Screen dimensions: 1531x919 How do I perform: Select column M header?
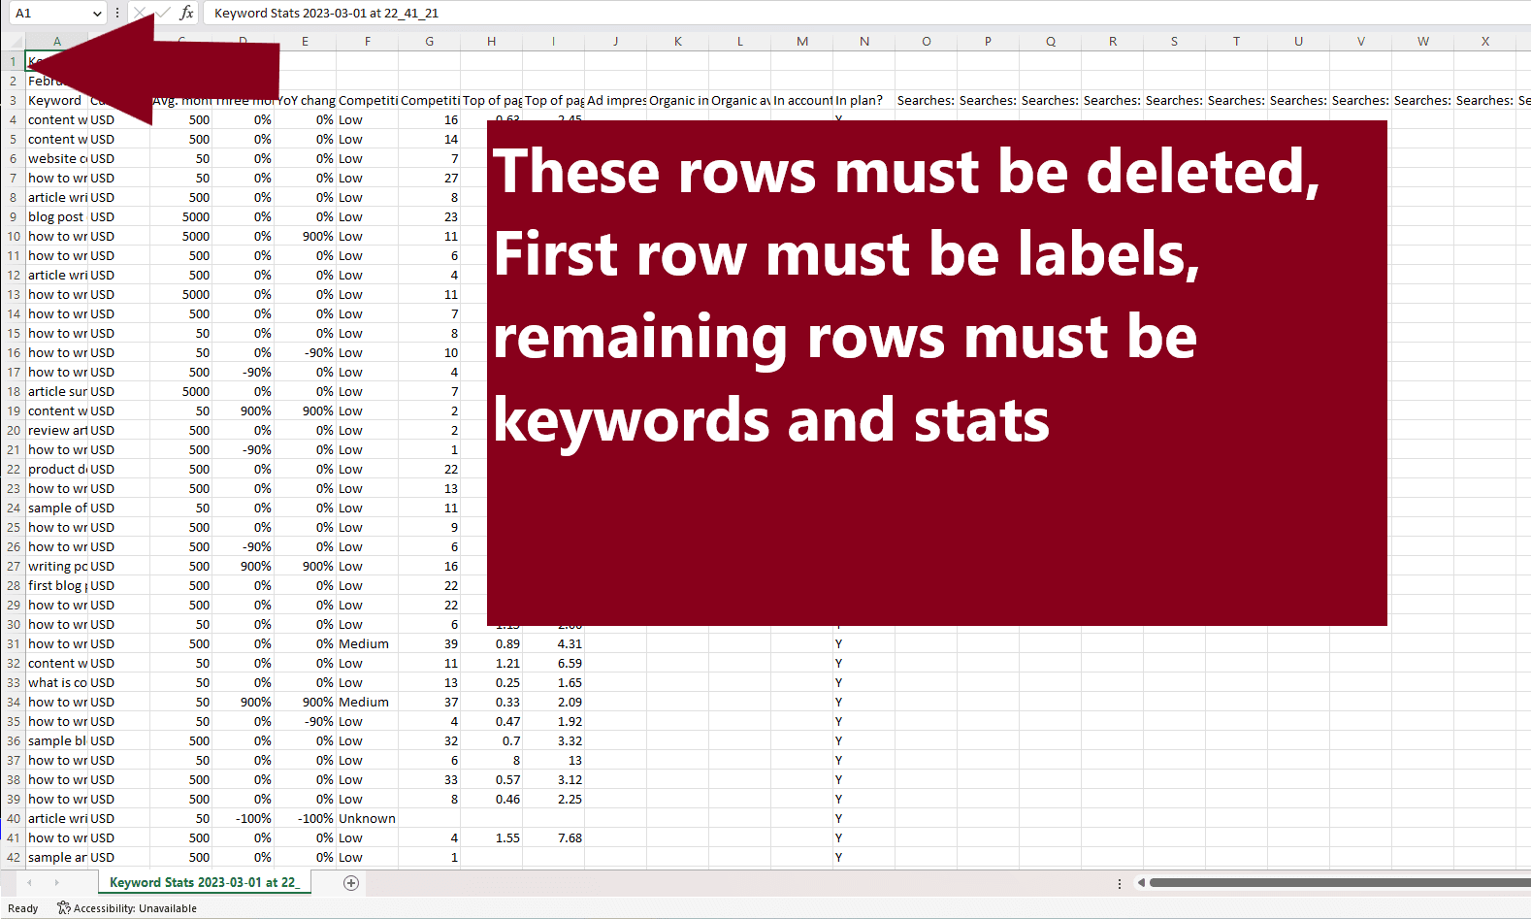[x=801, y=41]
